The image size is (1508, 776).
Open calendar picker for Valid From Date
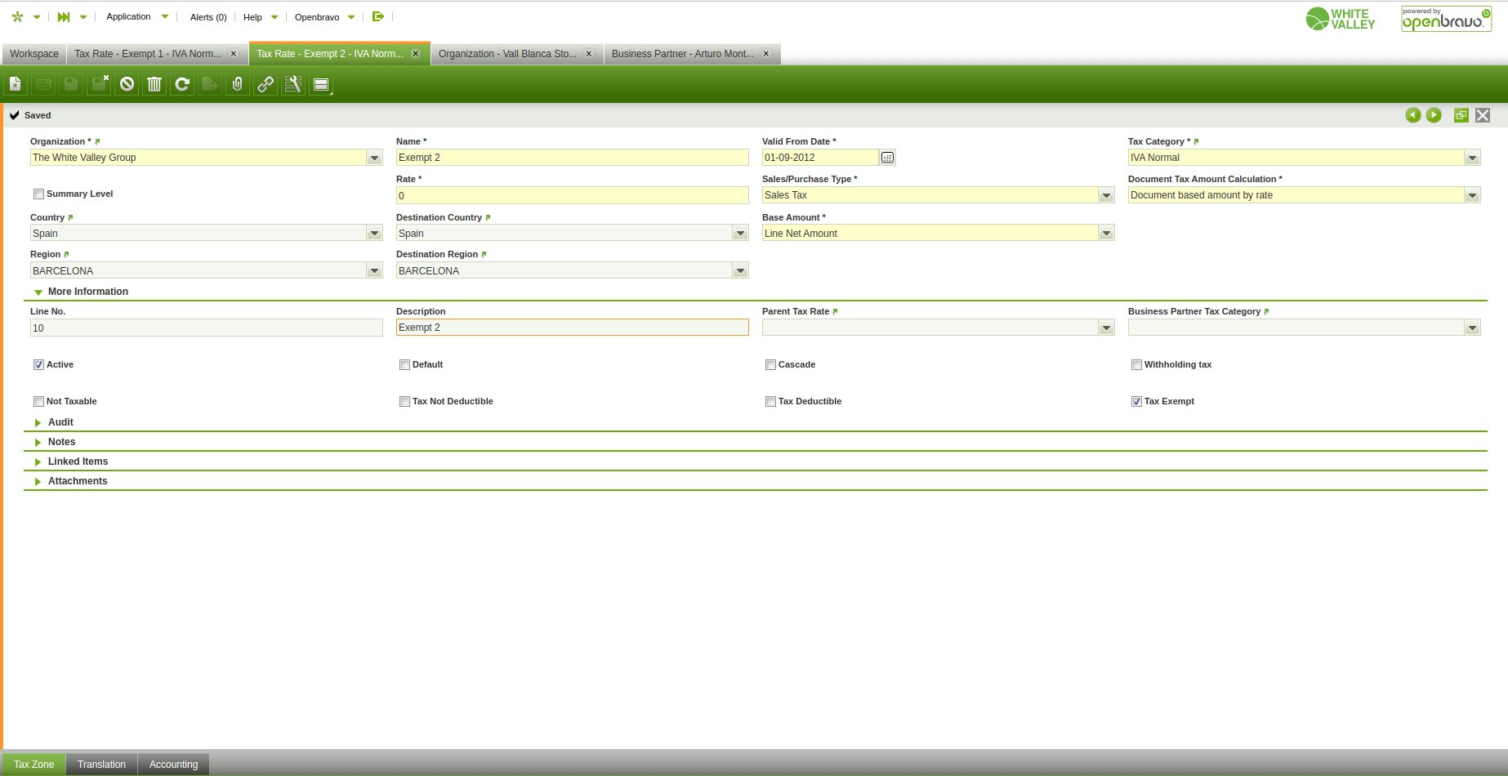887,158
